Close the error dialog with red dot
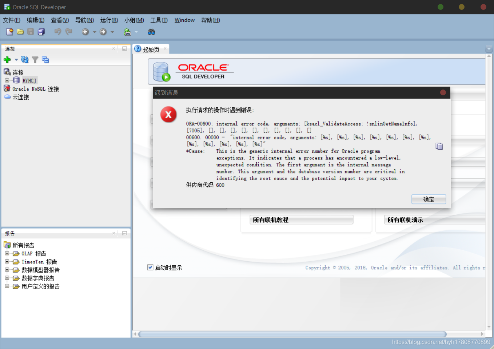 tap(443, 92)
